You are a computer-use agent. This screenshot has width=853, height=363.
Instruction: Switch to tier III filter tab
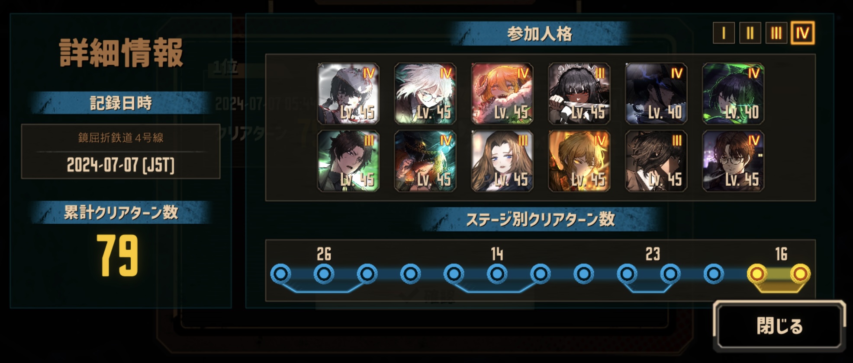776,33
